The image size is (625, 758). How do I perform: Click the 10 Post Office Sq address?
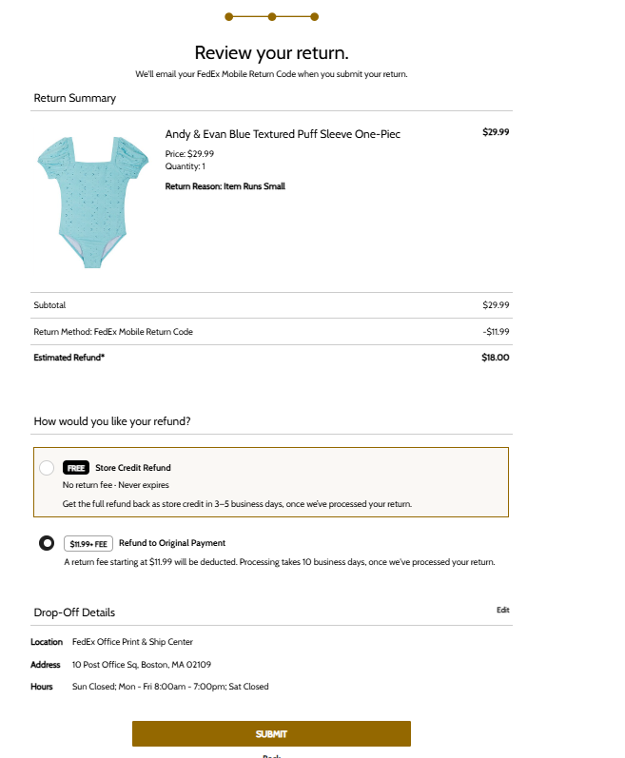point(142,664)
